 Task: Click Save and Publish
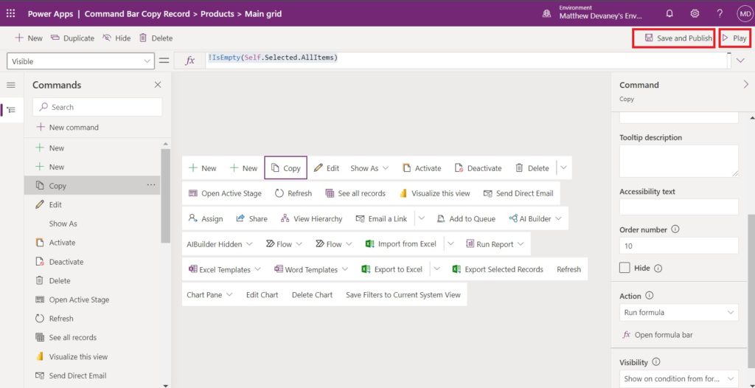click(x=672, y=38)
